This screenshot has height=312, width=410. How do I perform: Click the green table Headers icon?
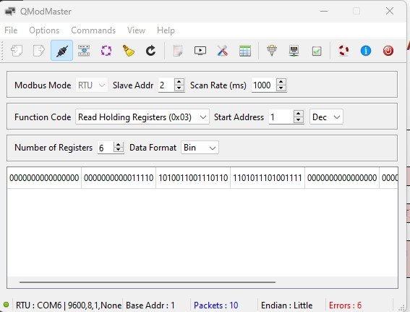(245, 51)
